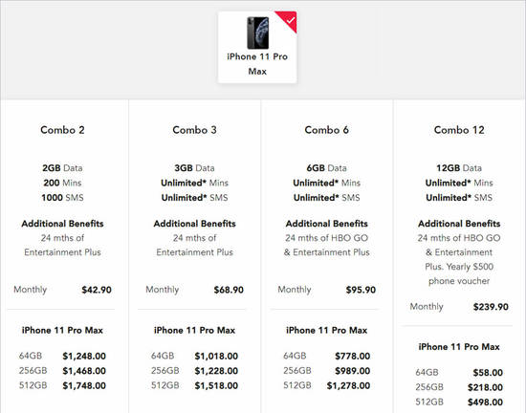526x413 pixels.
Task: Choose the Combo 6 plan heading
Action: coord(327,130)
